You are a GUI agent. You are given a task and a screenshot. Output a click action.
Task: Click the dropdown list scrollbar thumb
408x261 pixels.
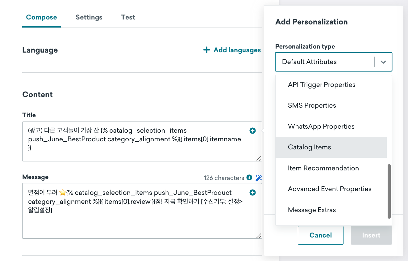click(x=389, y=191)
